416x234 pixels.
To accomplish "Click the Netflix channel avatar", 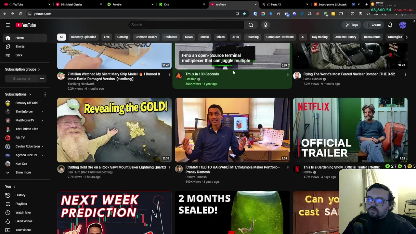I will (x=297, y=169).
